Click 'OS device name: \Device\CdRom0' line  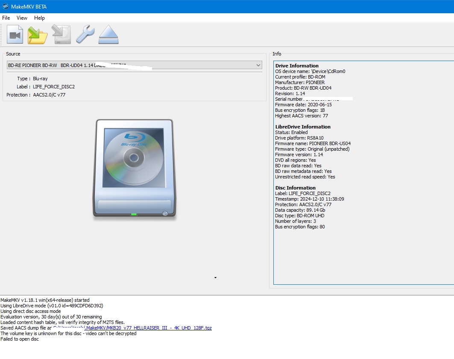(x=310, y=71)
